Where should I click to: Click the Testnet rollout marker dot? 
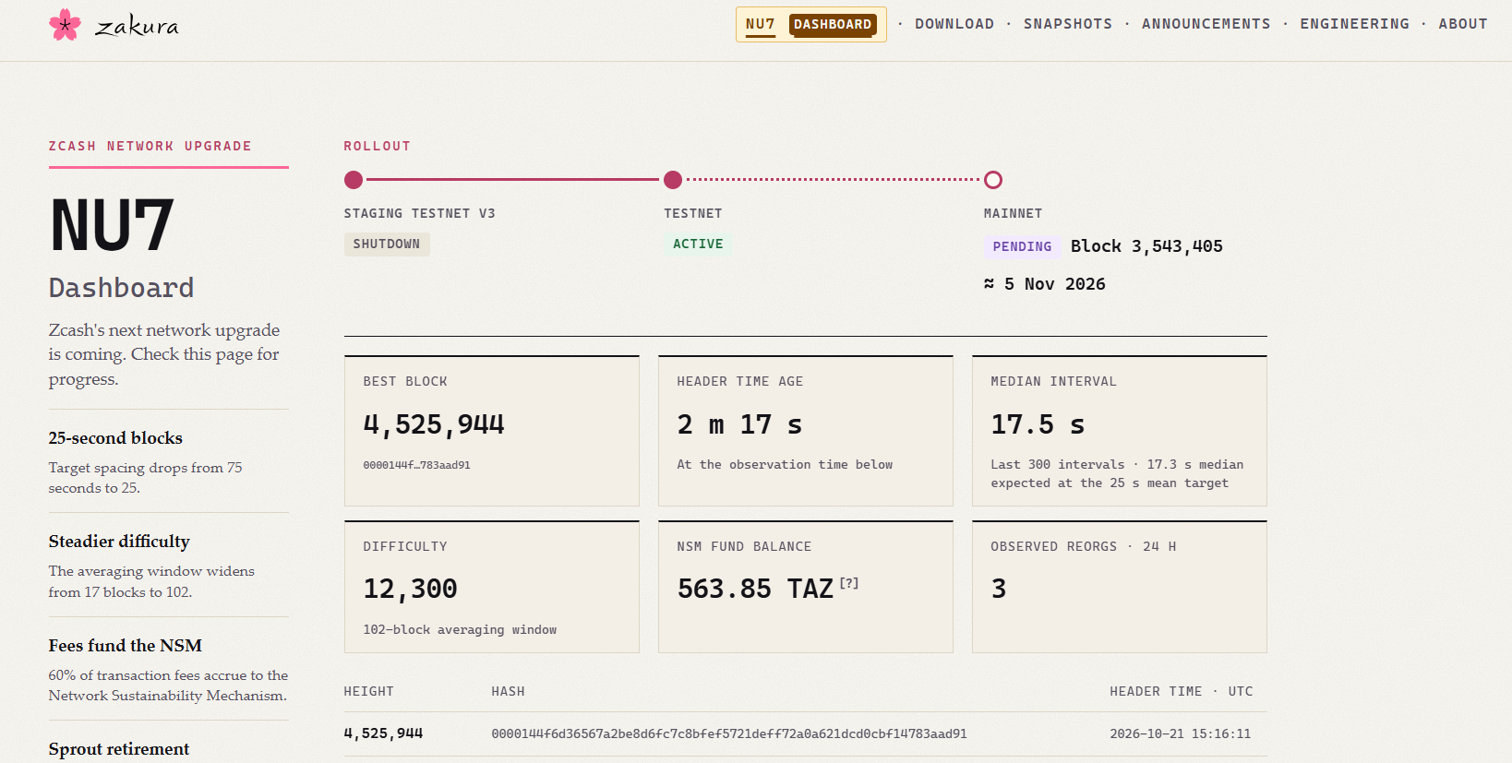coord(673,180)
